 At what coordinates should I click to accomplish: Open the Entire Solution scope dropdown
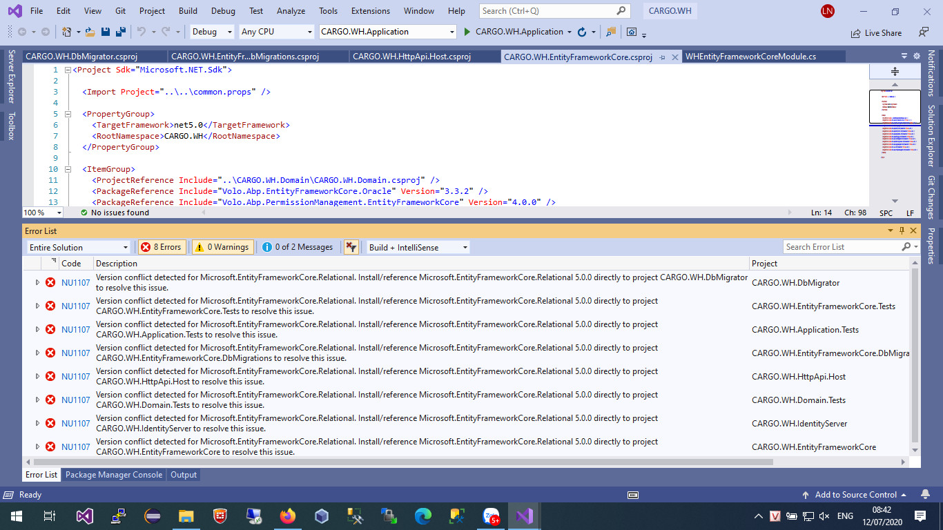pos(79,247)
